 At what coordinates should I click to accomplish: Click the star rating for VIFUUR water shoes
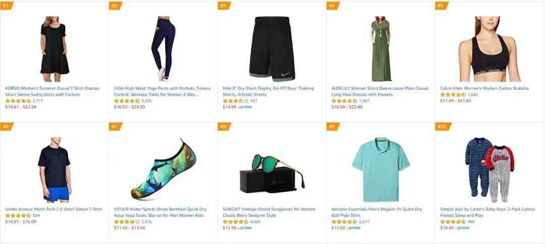point(127,222)
